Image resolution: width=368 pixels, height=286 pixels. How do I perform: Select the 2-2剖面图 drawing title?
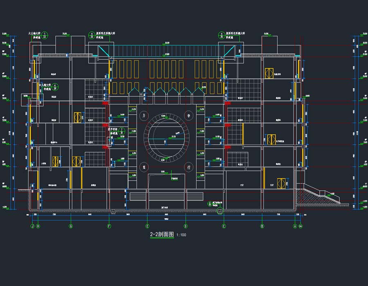click(x=162, y=235)
